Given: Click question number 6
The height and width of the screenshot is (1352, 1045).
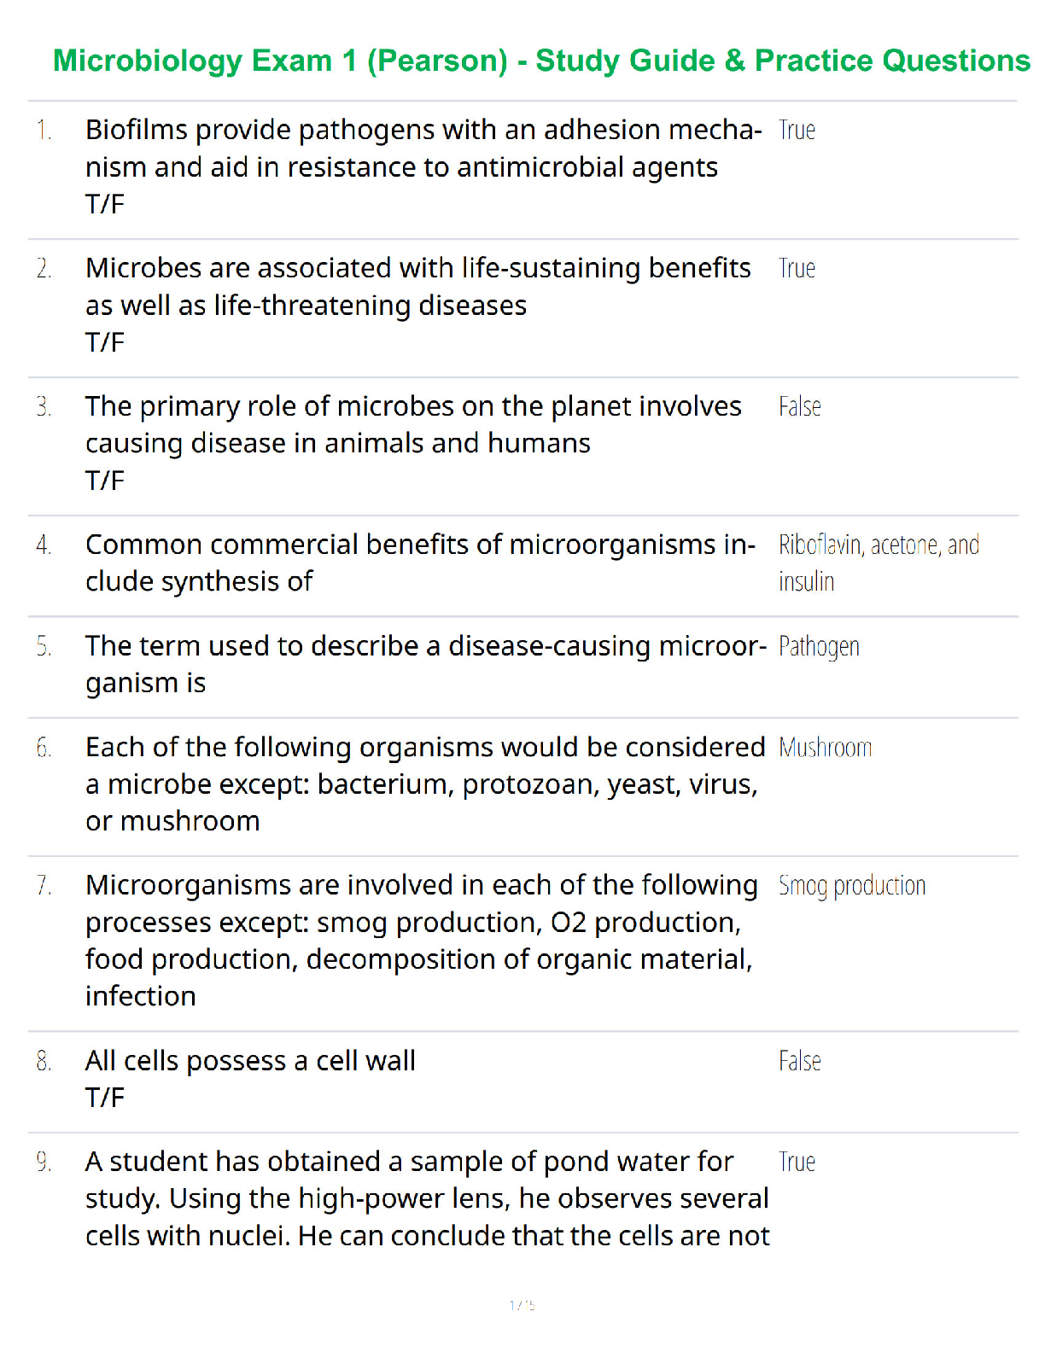Looking at the screenshot, I should pos(44,749).
